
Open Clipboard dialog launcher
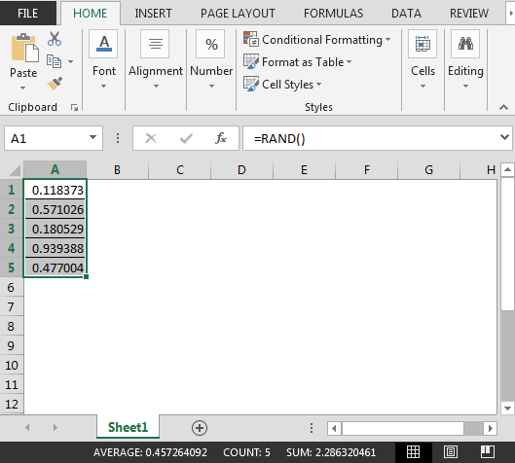[75, 107]
